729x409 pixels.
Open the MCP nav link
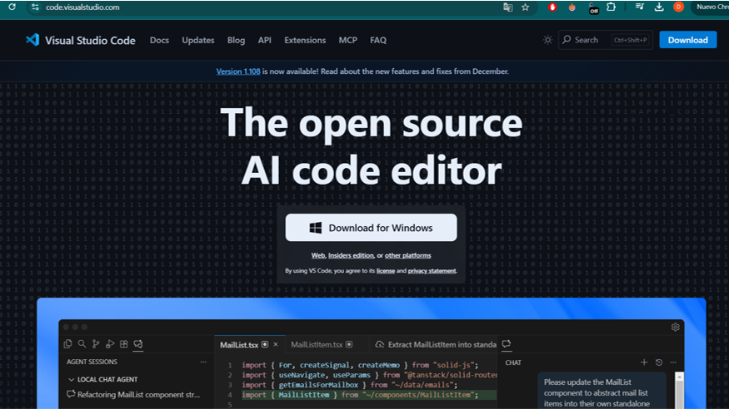point(347,41)
